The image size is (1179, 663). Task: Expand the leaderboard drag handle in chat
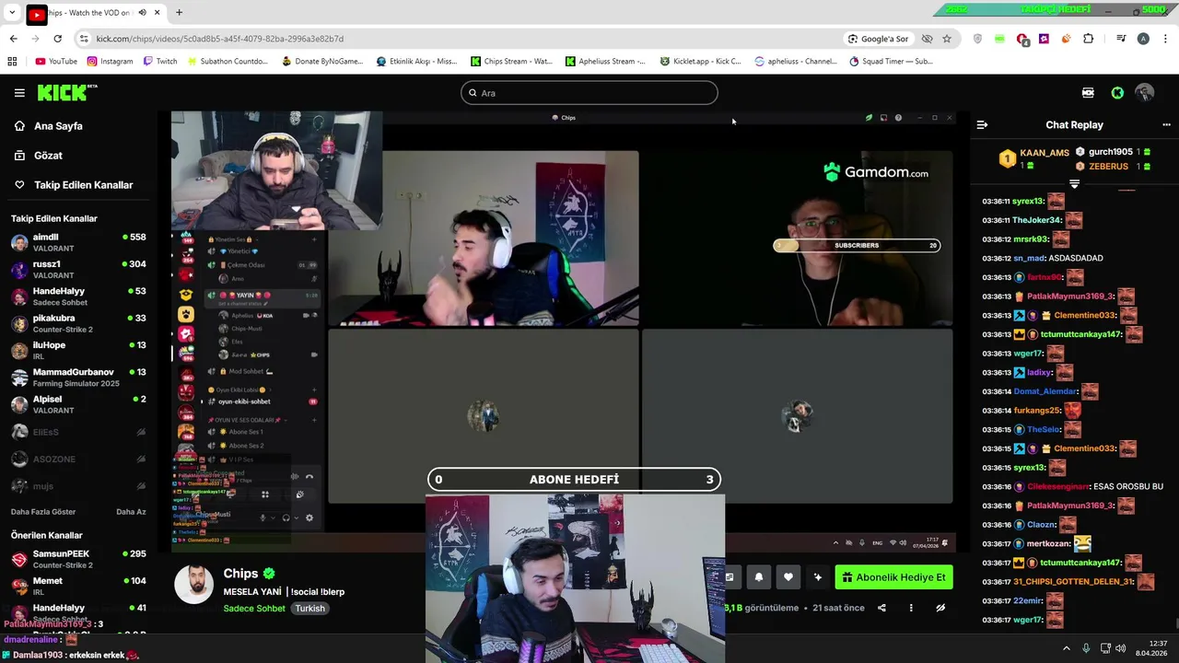[1074, 184]
